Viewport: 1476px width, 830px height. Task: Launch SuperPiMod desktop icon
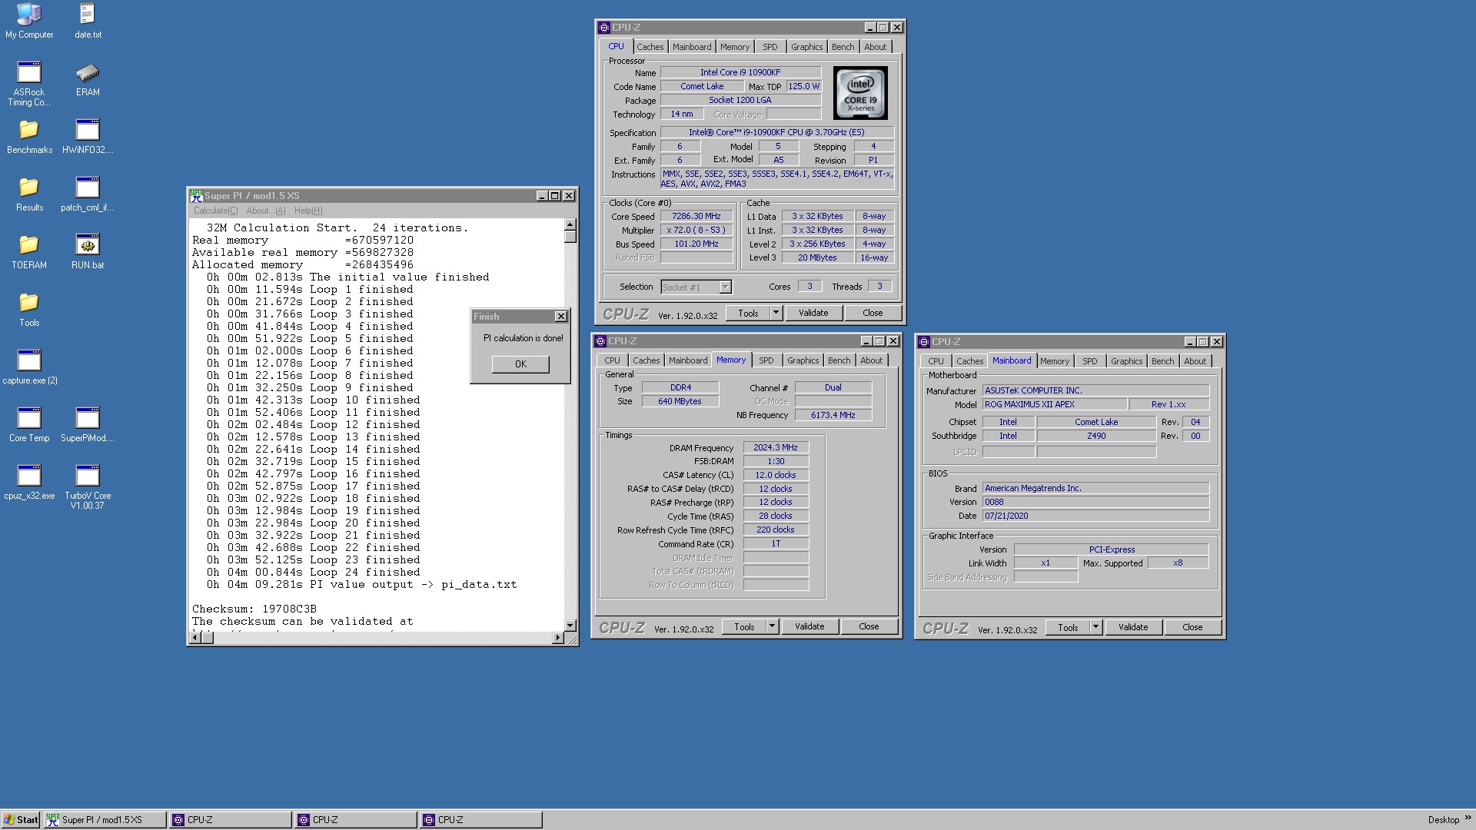pyautogui.click(x=88, y=424)
